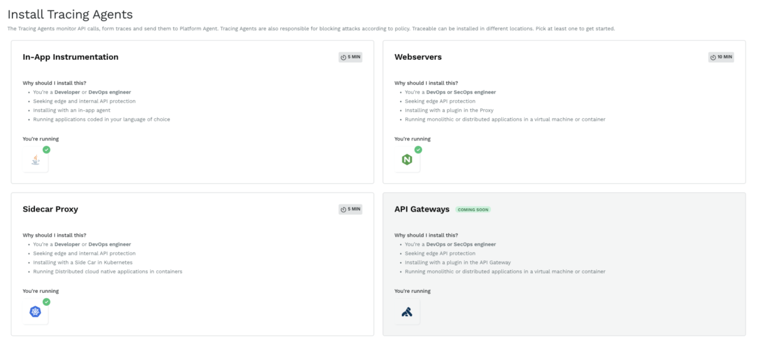760x351 pixels.
Task: Select the Java runtime icon
Action: pos(36,159)
